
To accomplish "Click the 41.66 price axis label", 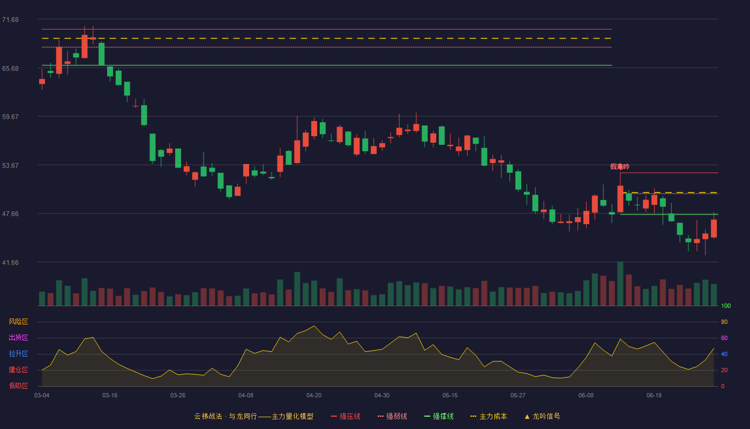I will click(x=10, y=263).
